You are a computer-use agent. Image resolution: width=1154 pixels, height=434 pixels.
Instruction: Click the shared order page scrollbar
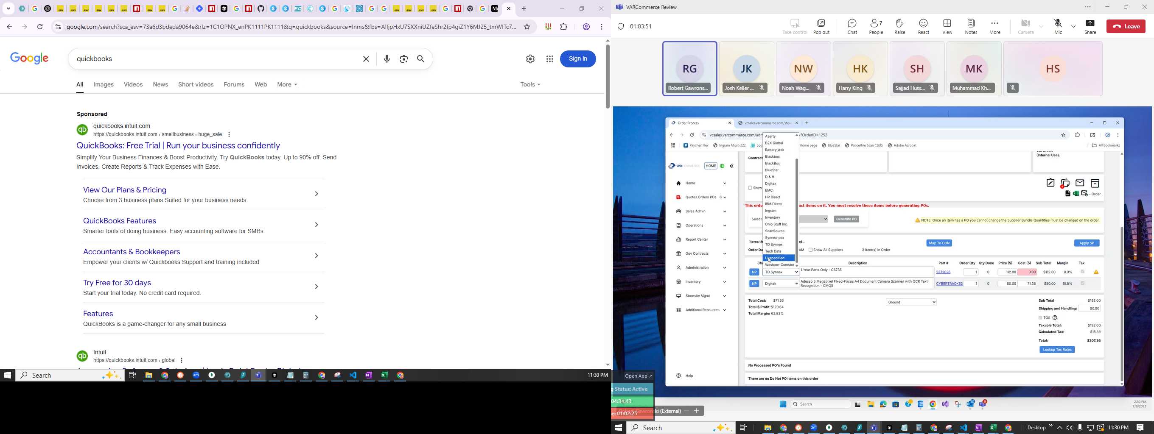(x=1122, y=304)
